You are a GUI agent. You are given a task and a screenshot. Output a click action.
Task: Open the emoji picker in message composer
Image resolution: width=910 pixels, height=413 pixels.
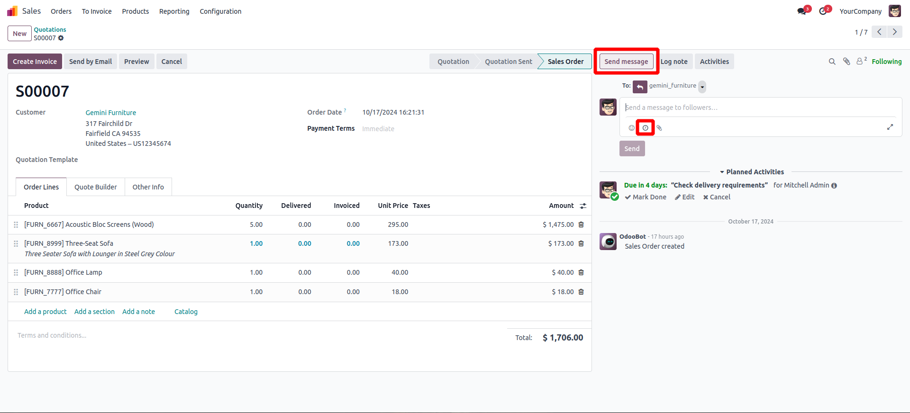631,128
